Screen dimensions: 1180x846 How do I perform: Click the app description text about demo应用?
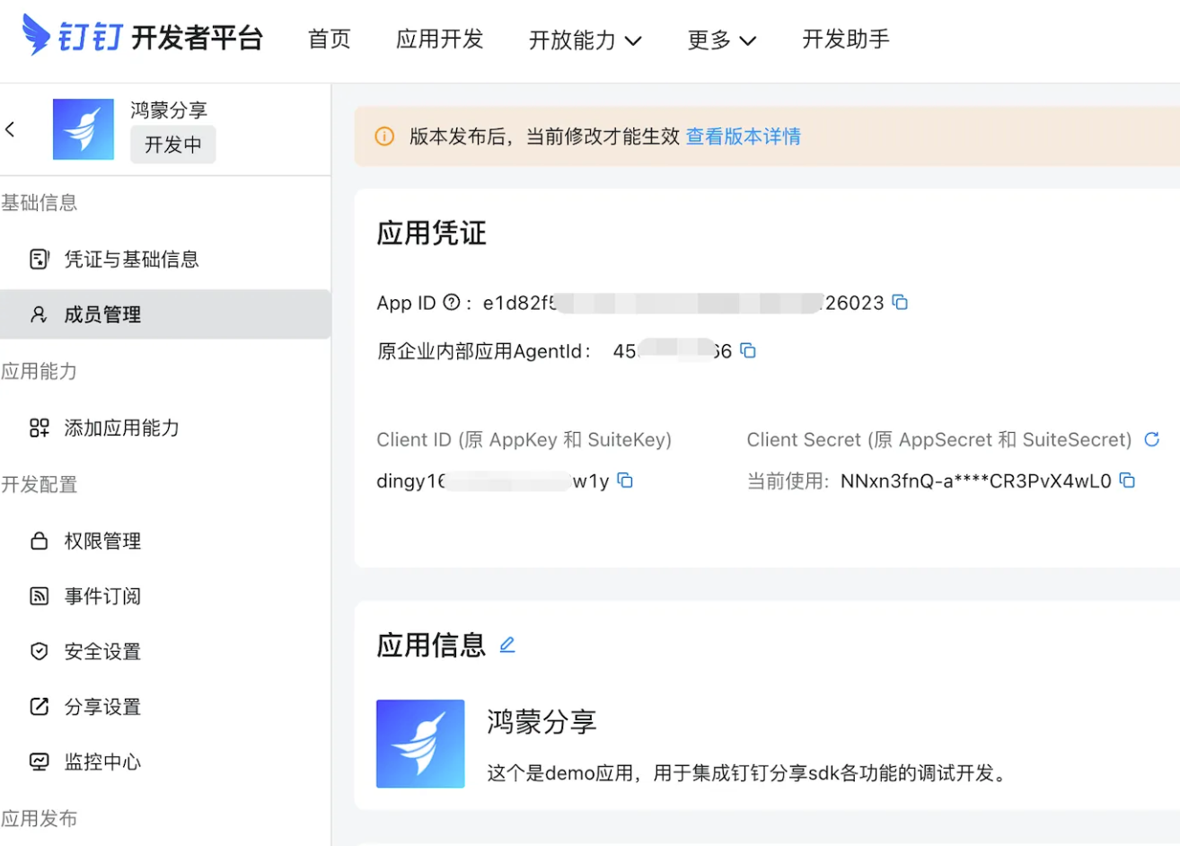(x=747, y=773)
